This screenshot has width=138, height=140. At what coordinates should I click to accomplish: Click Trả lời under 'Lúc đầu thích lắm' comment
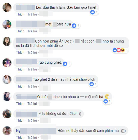(32, 14)
